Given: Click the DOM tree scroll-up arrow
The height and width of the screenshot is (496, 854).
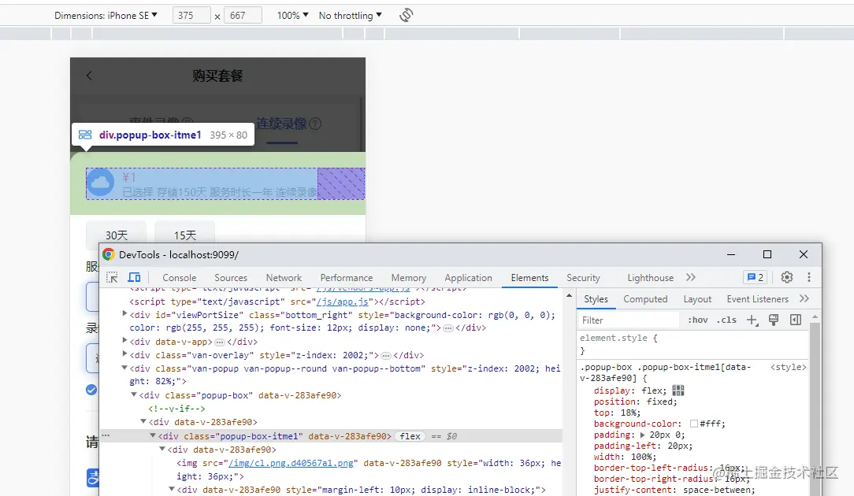Looking at the screenshot, I should 569,296.
